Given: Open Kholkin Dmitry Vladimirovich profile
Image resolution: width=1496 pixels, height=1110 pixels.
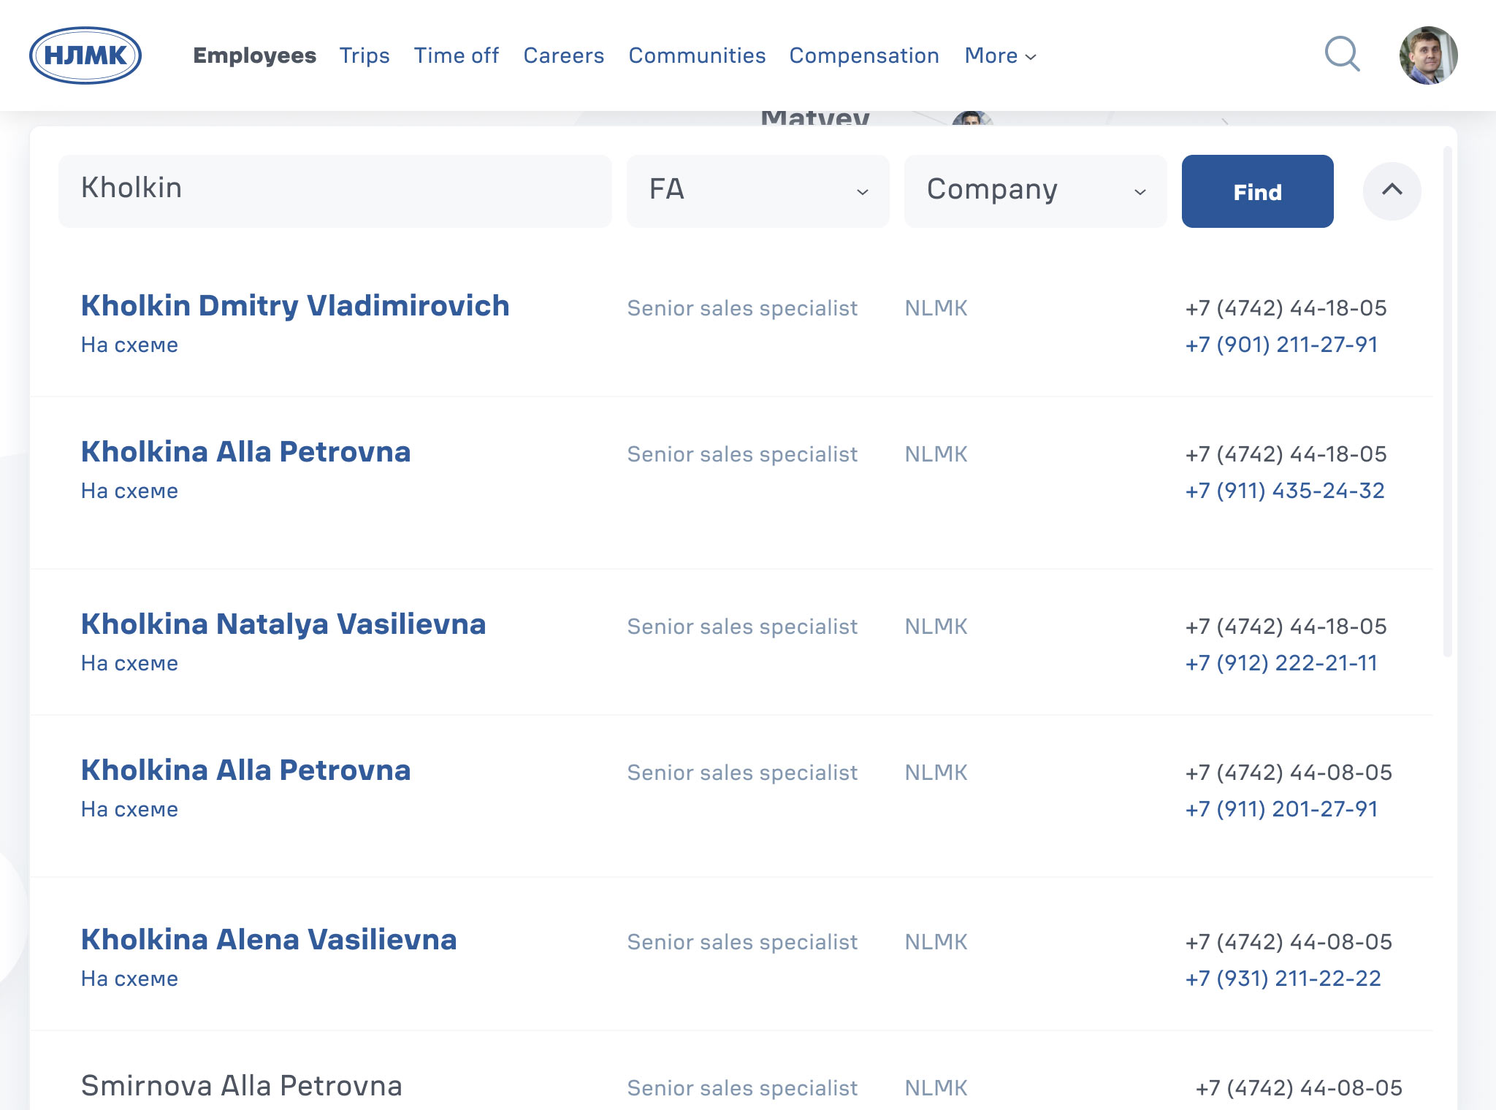Looking at the screenshot, I should pos(295,305).
